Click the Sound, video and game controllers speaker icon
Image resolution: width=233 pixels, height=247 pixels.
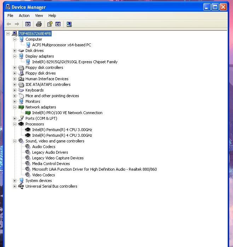tap(21, 141)
